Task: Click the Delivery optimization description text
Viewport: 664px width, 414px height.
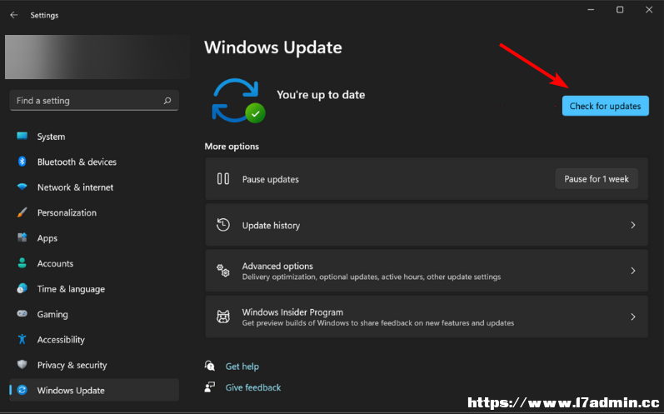Action: (372, 277)
